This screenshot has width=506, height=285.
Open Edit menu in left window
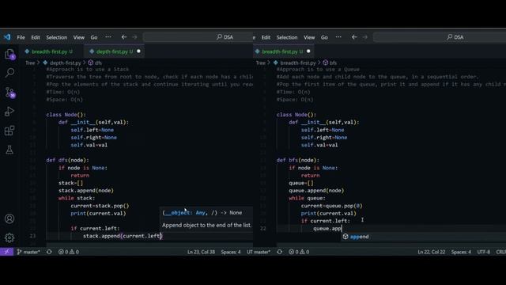click(x=36, y=37)
